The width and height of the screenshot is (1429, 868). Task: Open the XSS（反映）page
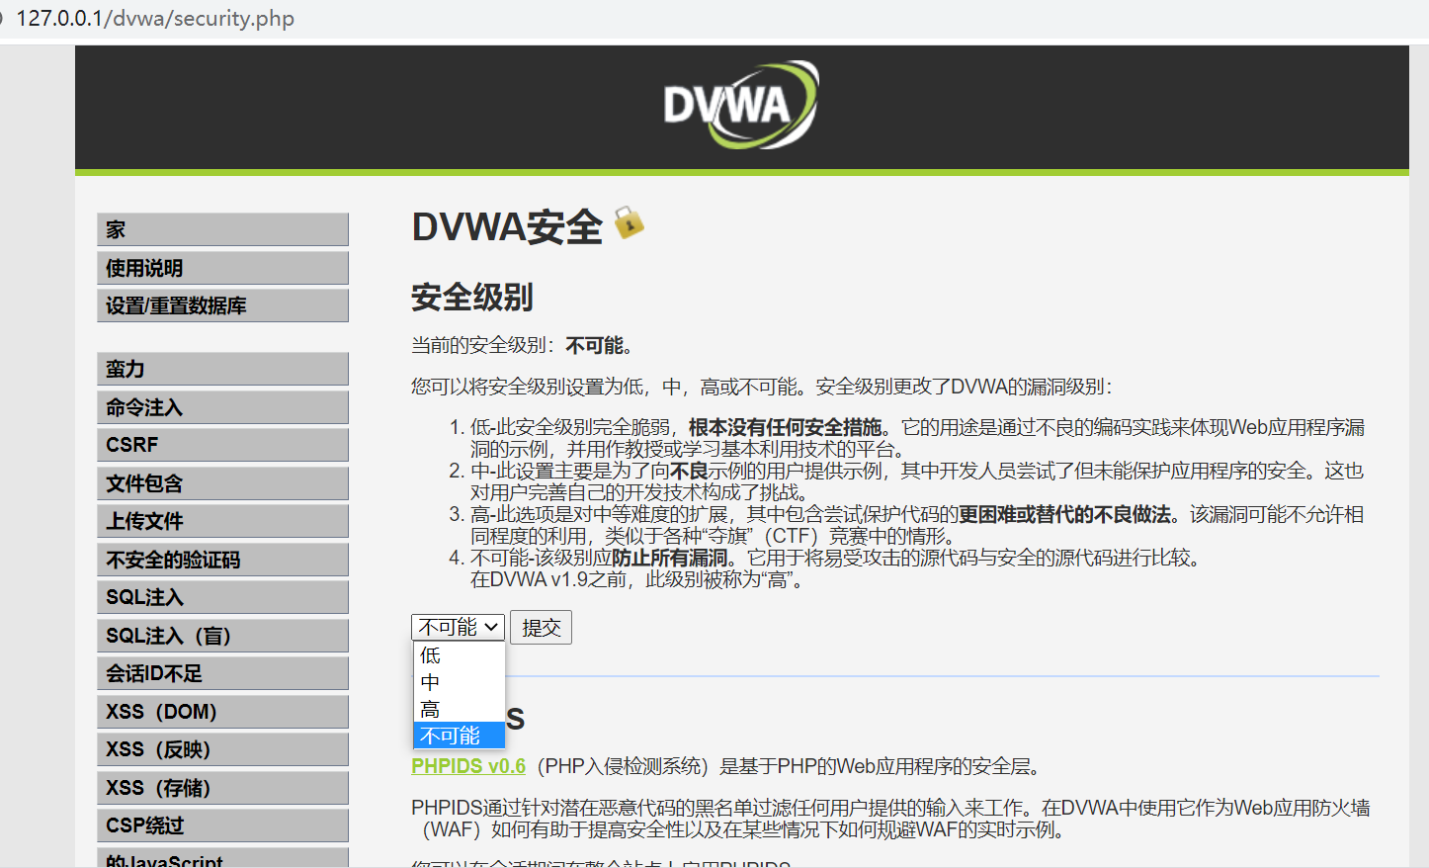coord(222,749)
